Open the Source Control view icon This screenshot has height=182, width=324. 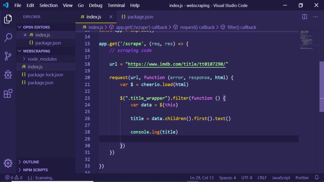pos(8,56)
